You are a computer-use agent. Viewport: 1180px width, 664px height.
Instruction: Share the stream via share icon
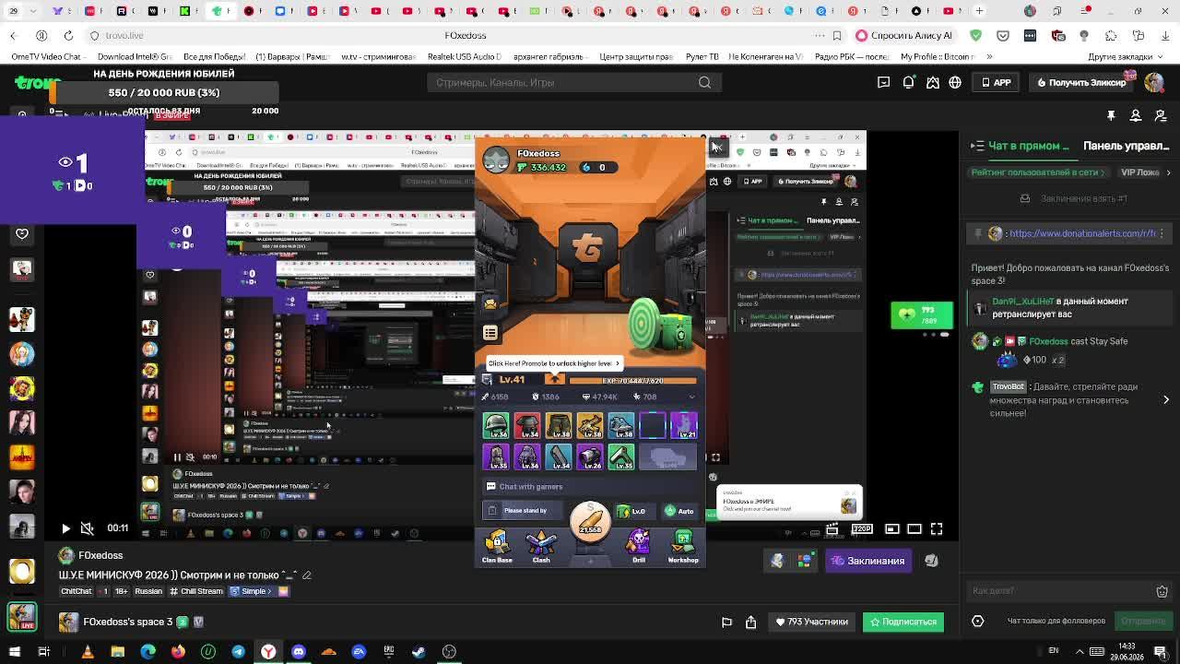pyautogui.click(x=750, y=622)
